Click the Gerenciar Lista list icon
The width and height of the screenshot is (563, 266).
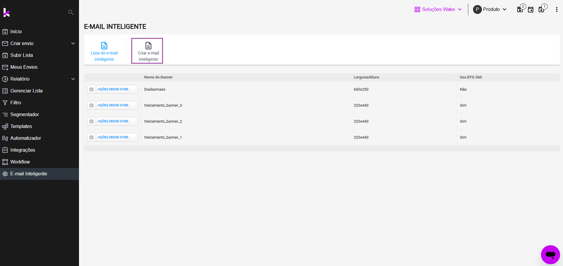(5, 91)
